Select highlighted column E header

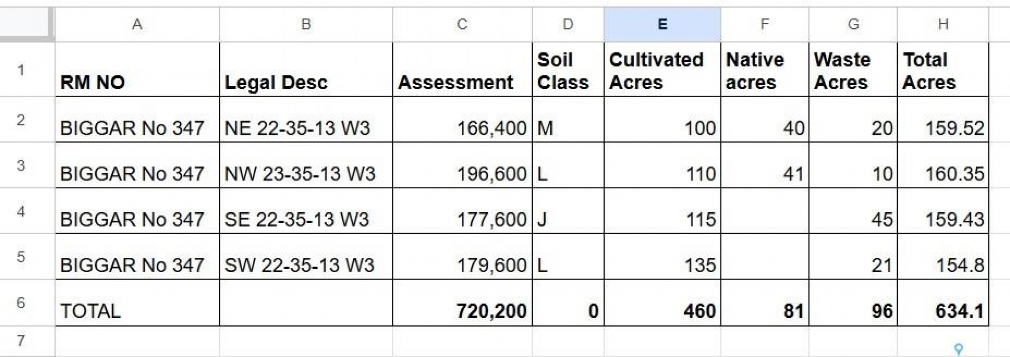662,24
